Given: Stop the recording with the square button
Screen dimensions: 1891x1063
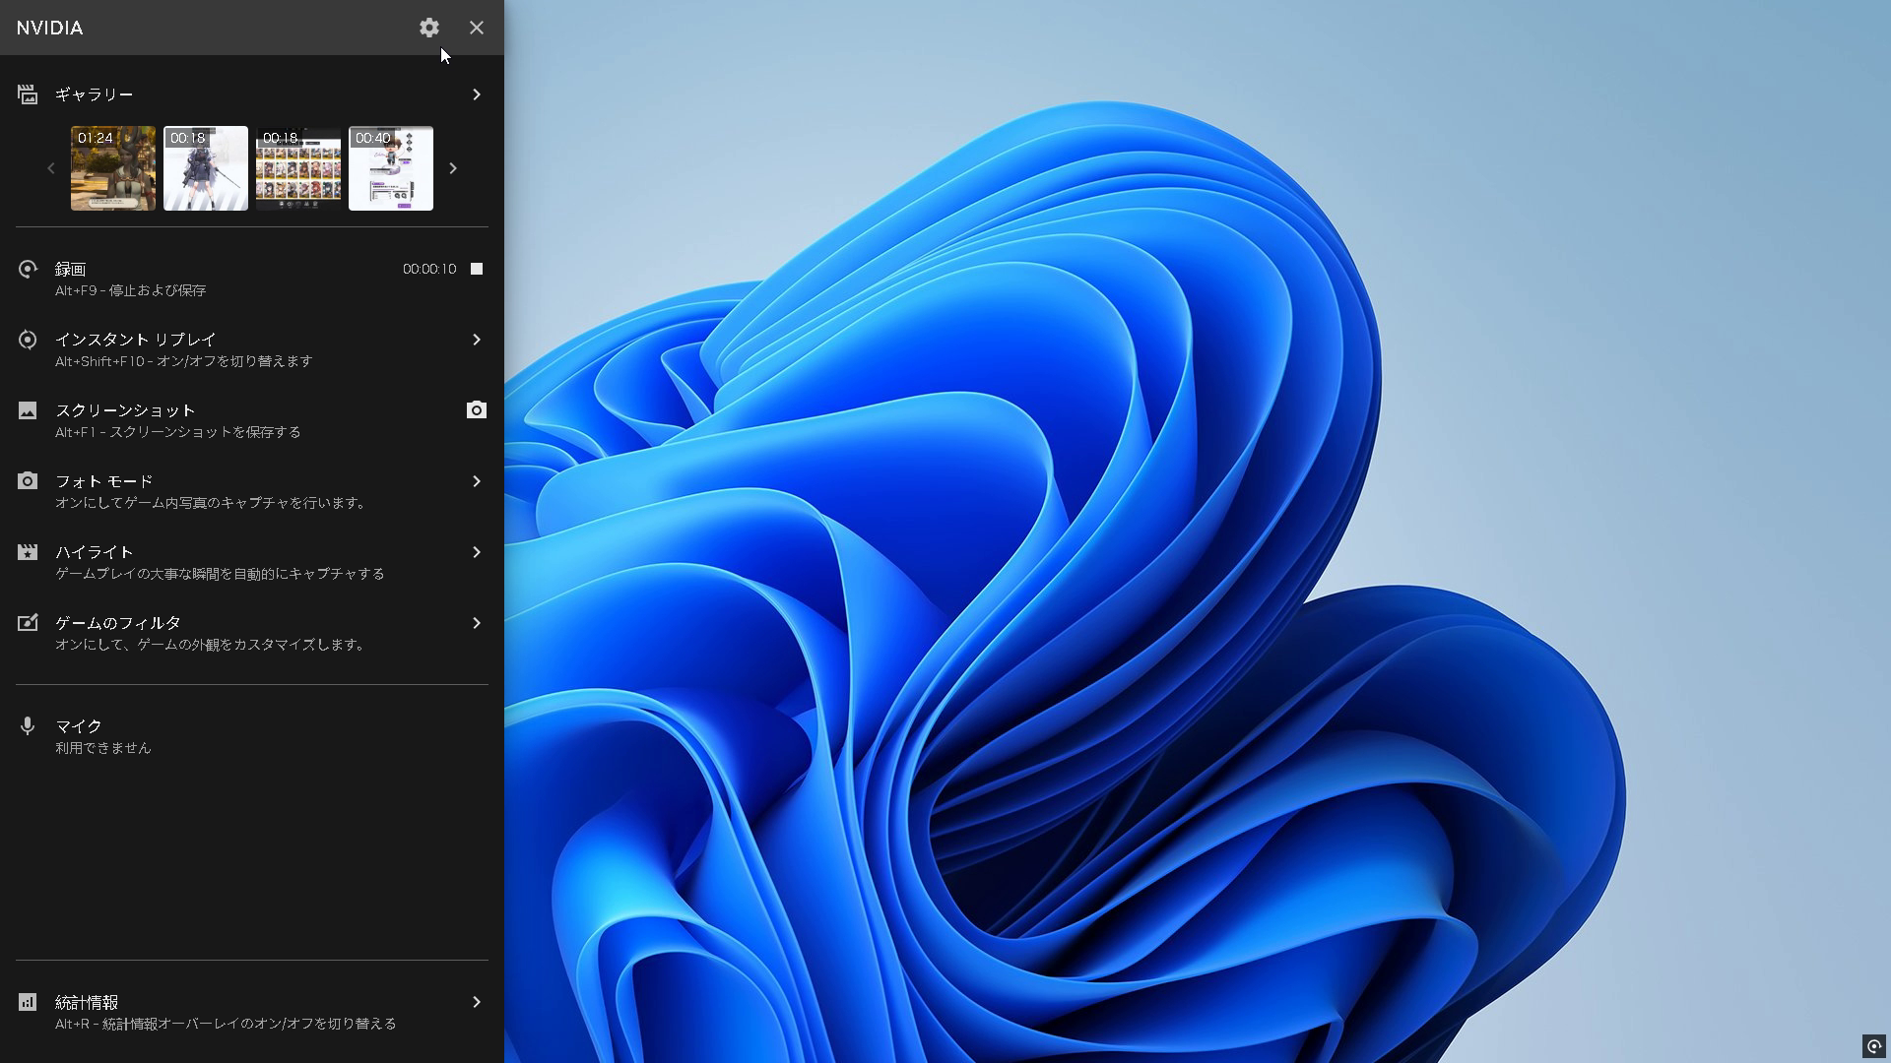Looking at the screenshot, I should [x=477, y=269].
